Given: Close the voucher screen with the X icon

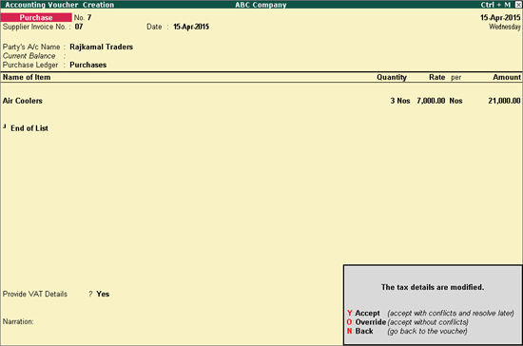Looking at the screenshot, I should point(518,5).
